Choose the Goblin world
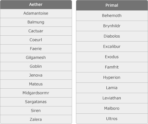The image size is (148, 124). coord(36,66)
